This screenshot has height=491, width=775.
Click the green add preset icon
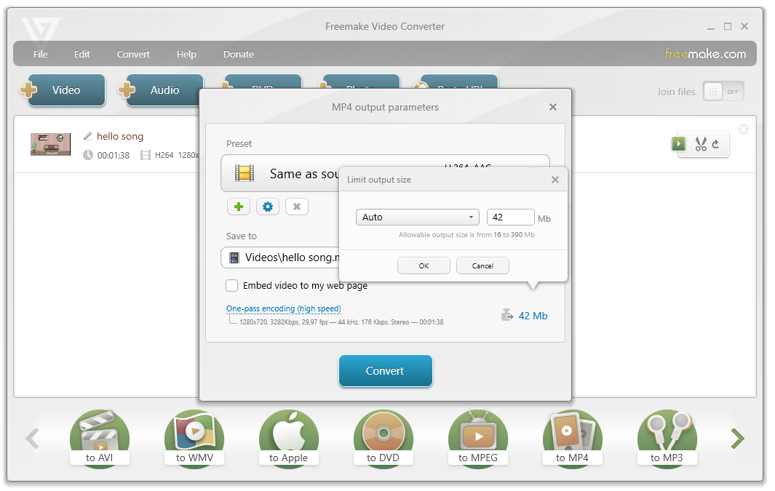pos(238,207)
